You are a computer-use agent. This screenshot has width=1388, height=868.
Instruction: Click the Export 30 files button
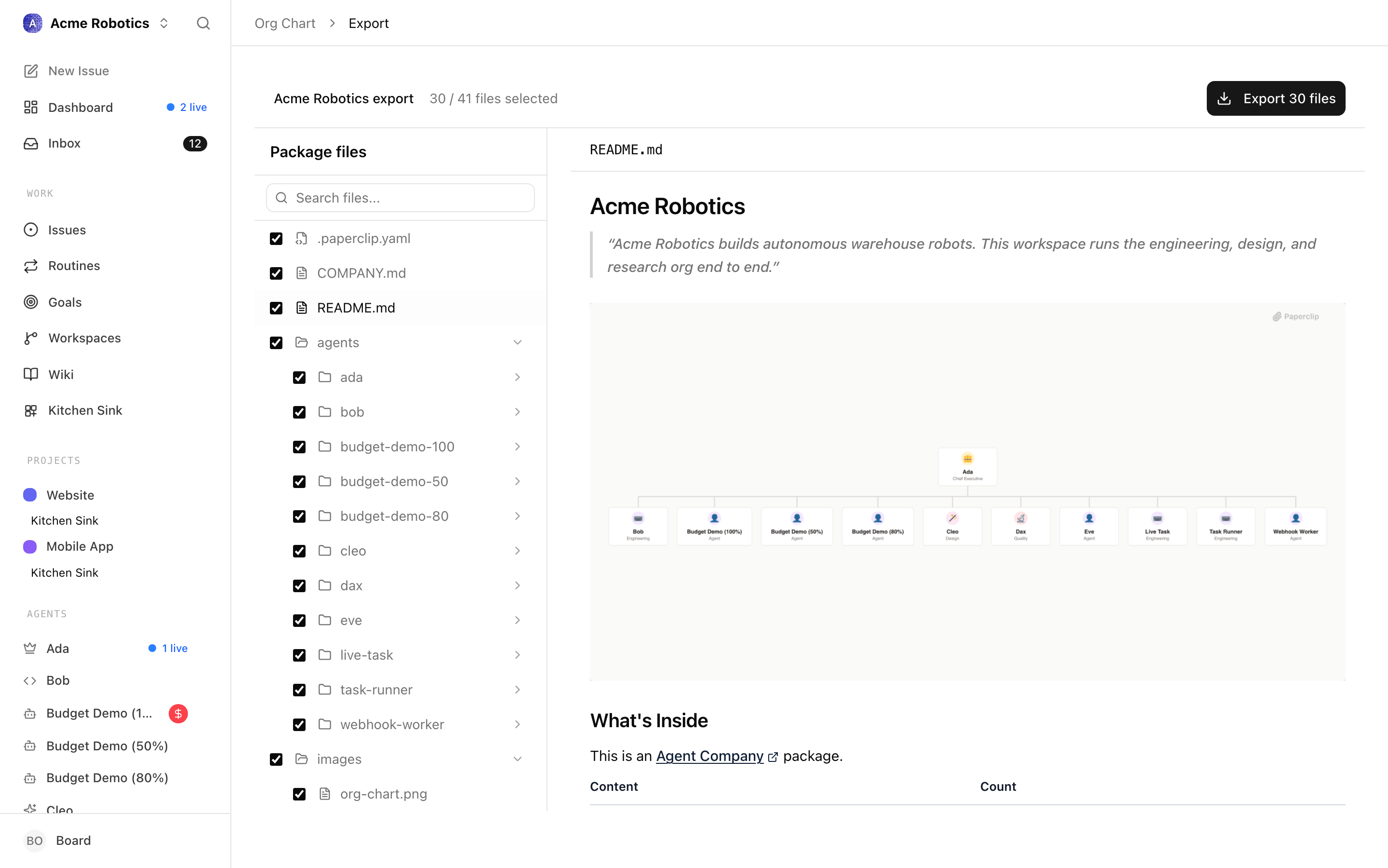pos(1276,98)
